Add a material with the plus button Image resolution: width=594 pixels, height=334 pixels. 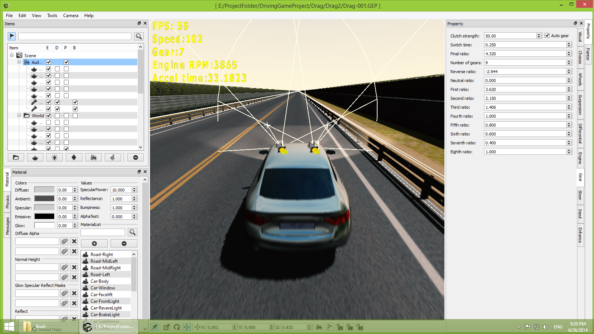94,243
